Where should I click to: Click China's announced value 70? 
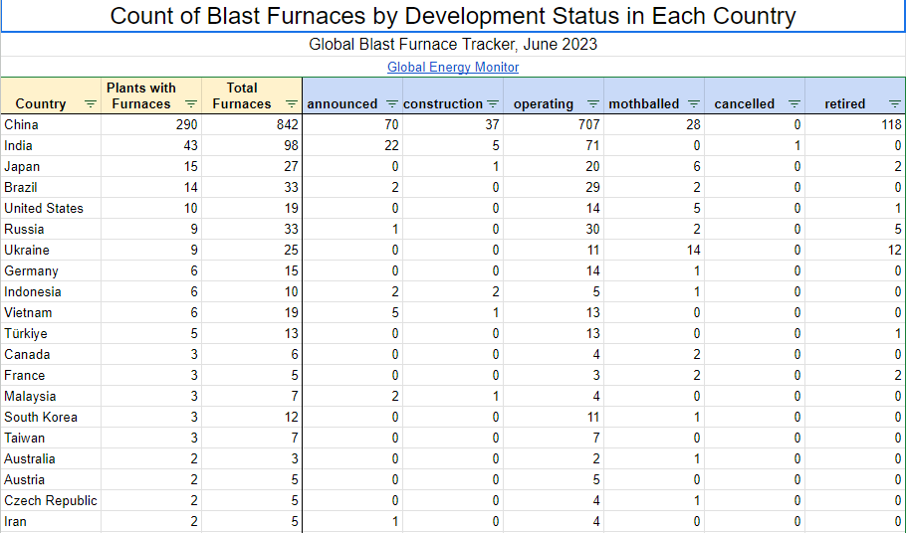[x=391, y=124]
